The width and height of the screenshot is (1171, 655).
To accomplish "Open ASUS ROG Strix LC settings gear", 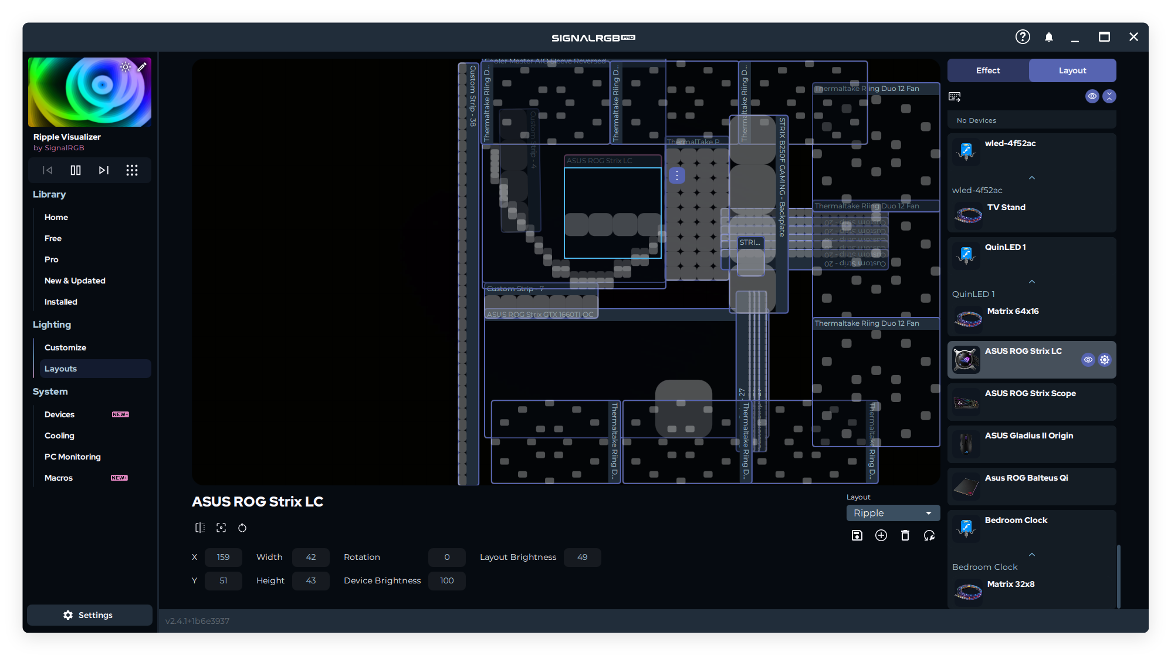I will (x=1105, y=360).
